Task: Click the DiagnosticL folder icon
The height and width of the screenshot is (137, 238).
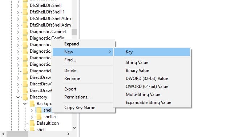Action: click(x=25, y=71)
